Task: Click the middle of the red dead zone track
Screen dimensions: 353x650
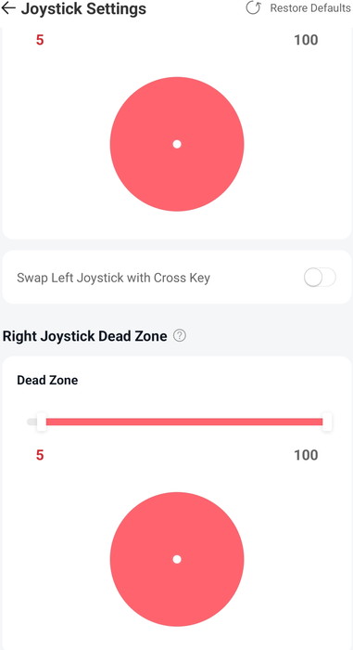Action: point(184,422)
